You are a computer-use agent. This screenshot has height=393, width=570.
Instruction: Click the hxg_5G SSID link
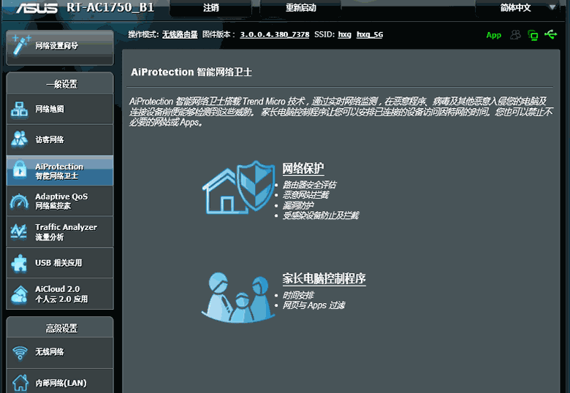(369, 34)
